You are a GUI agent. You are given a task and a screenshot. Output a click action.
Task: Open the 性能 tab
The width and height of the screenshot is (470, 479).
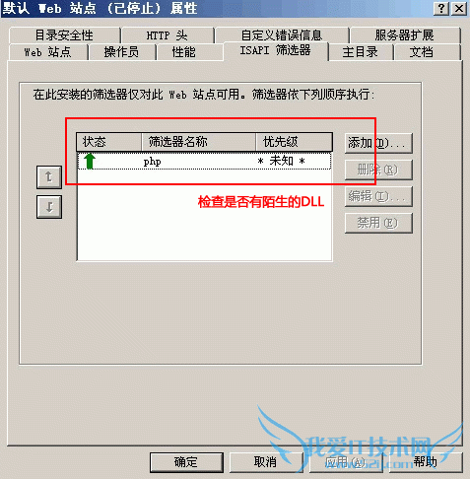(x=184, y=52)
